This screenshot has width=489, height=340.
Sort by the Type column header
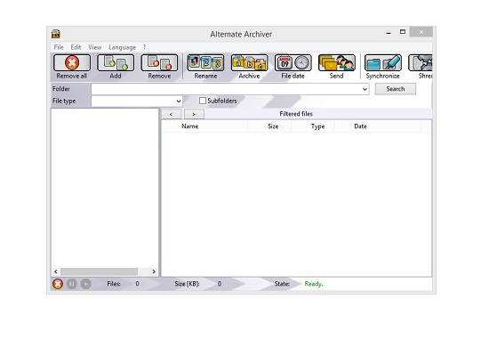pyautogui.click(x=313, y=126)
